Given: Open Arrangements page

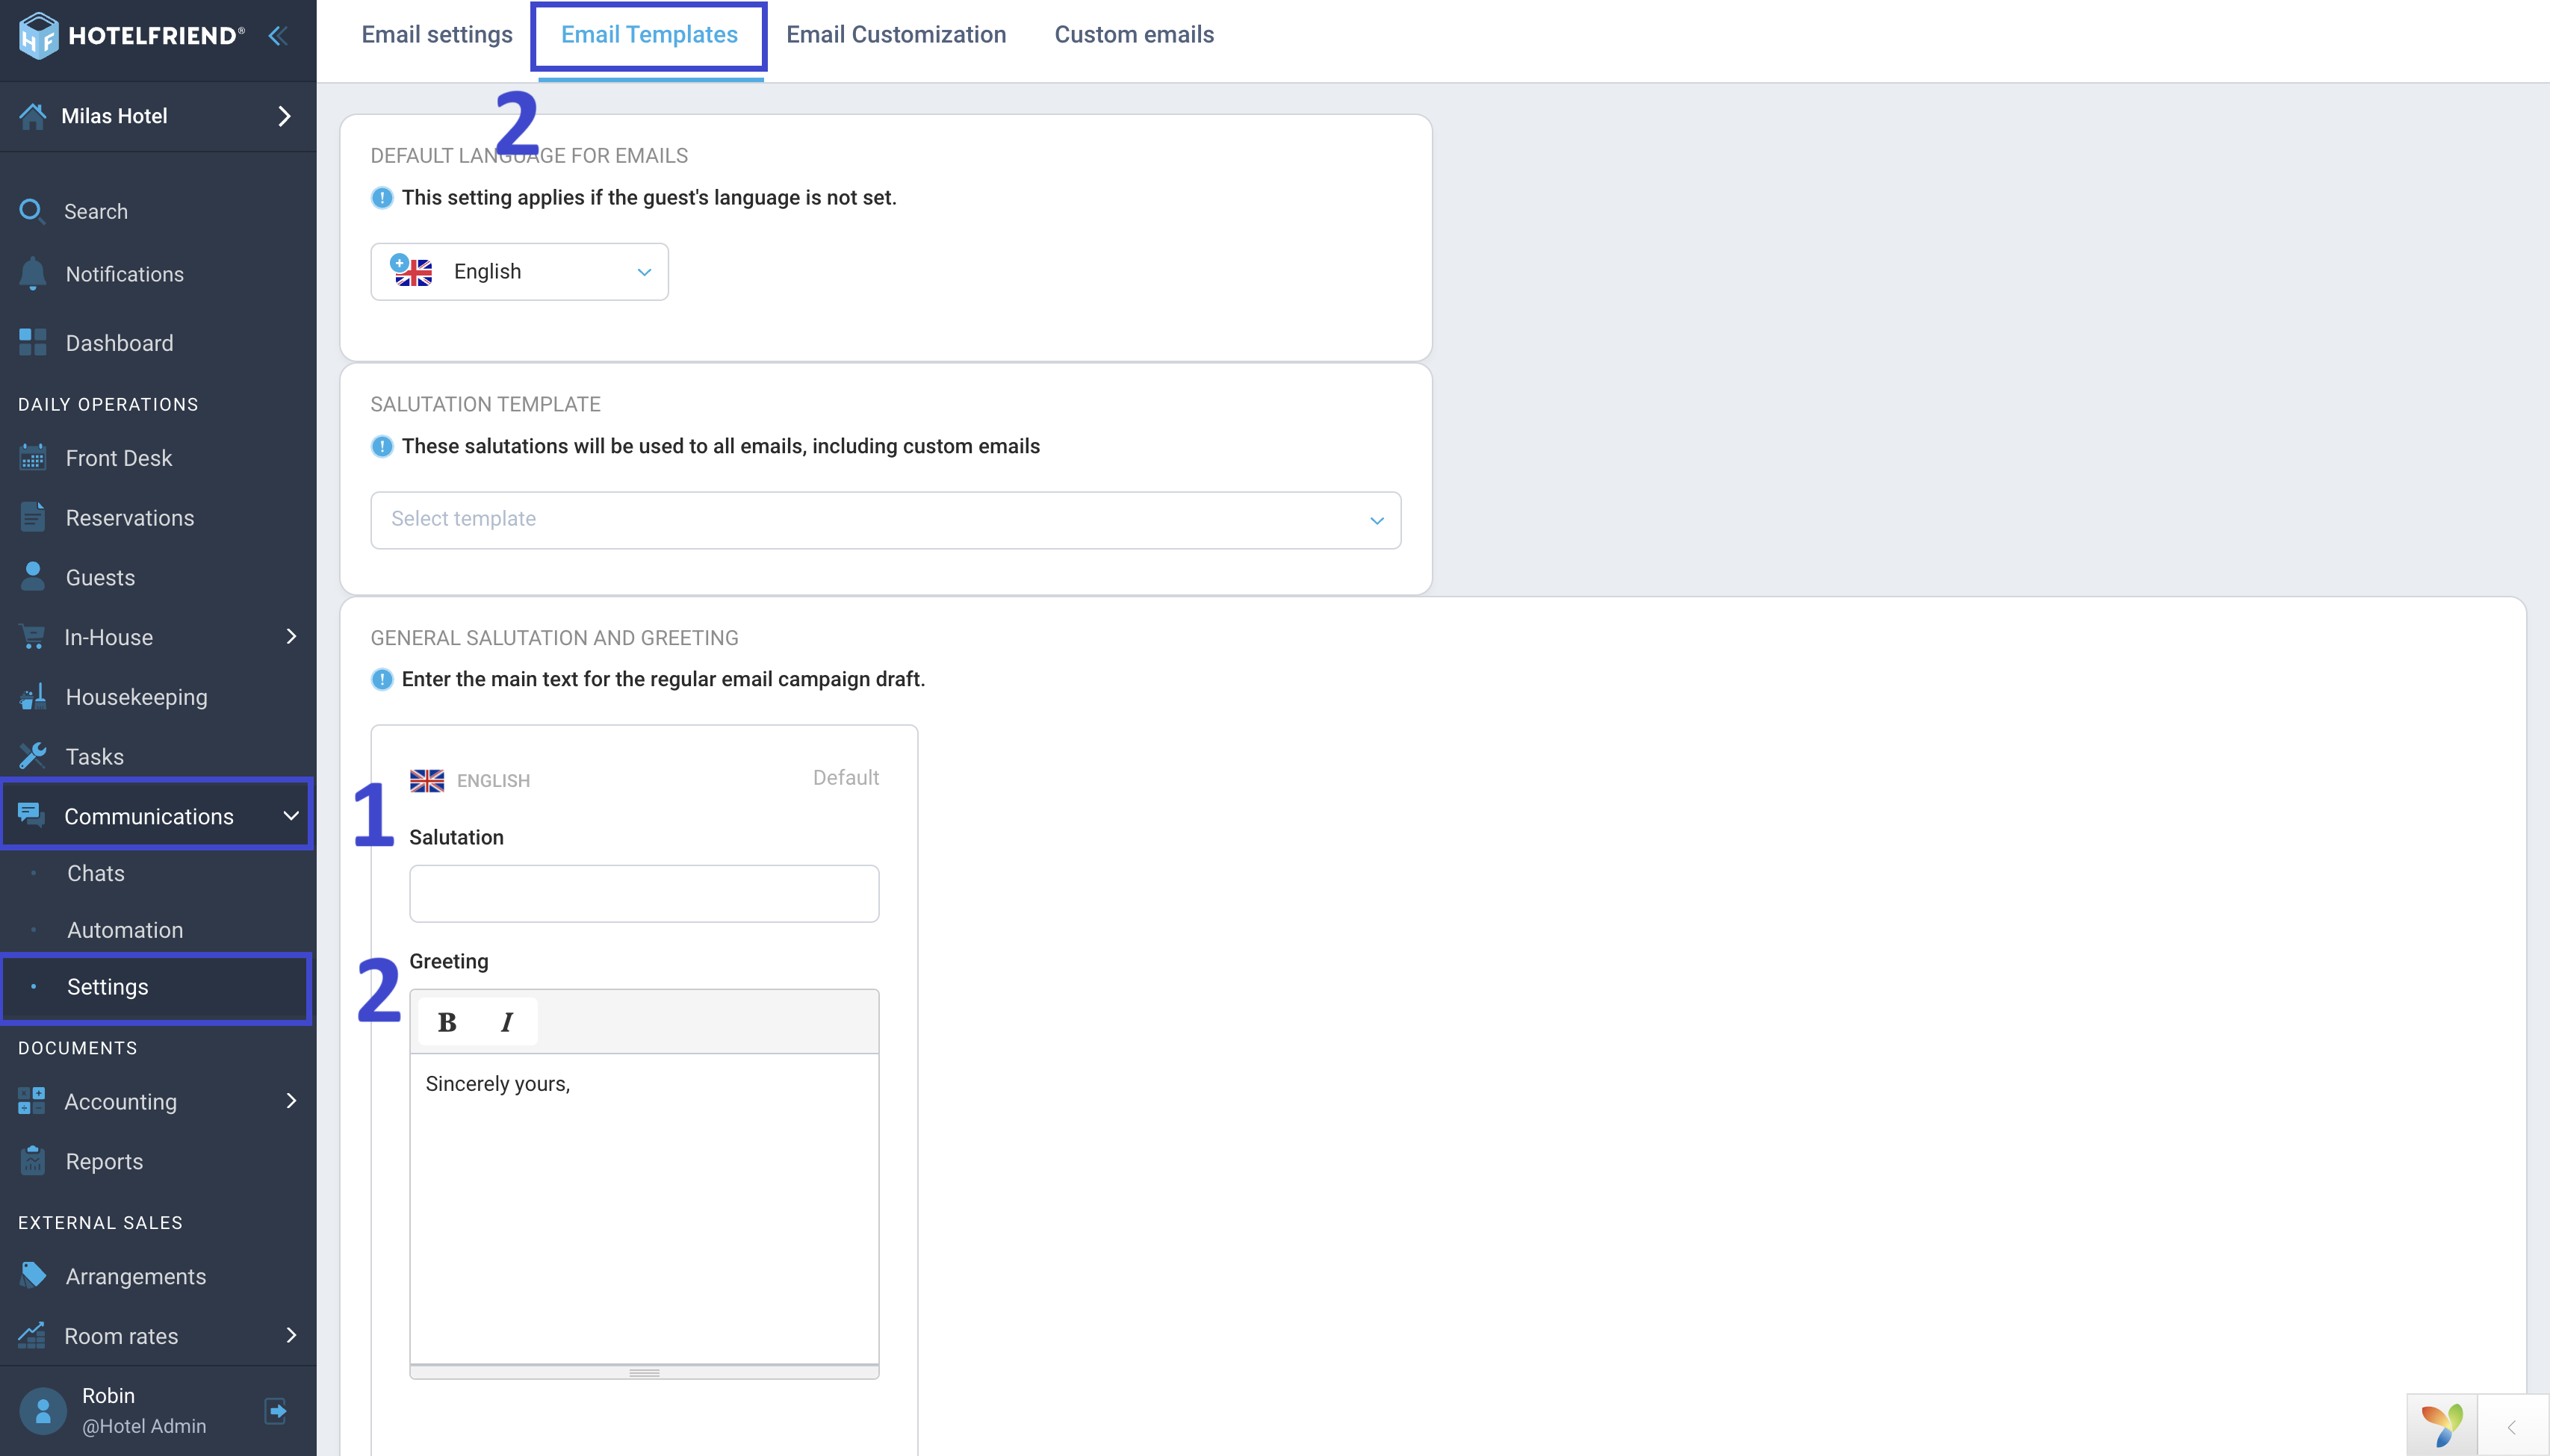Looking at the screenshot, I should click(135, 1276).
